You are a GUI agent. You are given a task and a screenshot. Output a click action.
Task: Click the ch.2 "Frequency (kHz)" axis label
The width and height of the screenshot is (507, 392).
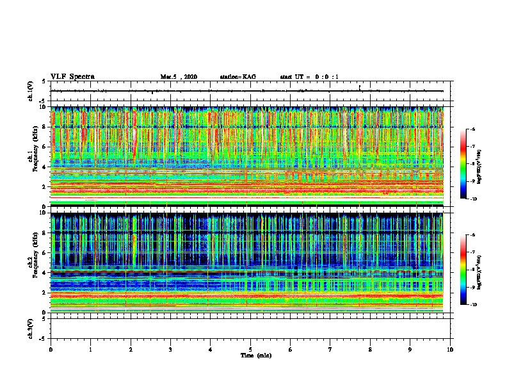[x=35, y=254]
